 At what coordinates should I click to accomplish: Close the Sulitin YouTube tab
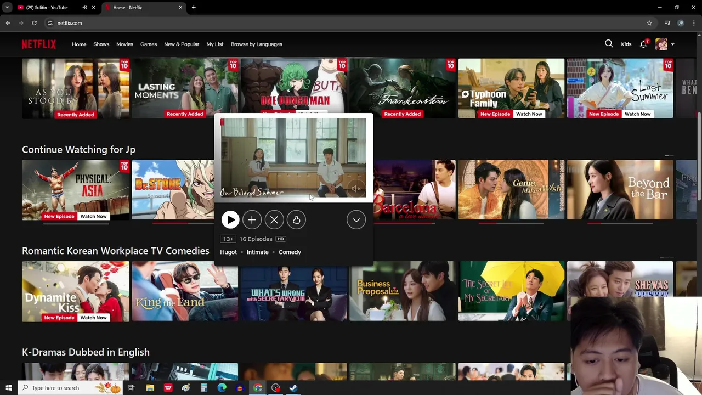tap(93, 8)
